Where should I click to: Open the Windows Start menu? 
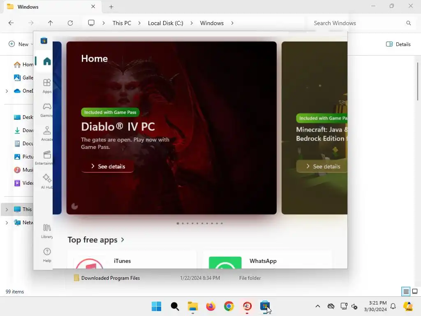[x=157, y=306]
